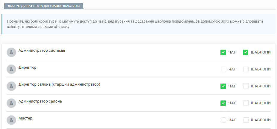Click the Мастер role avatar icon
Viewport: 277px width, 129px height.
click(11, 120)
